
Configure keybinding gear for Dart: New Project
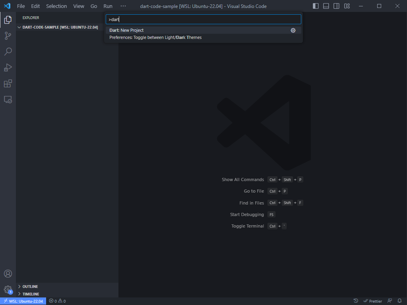click(x=293, y=30)
